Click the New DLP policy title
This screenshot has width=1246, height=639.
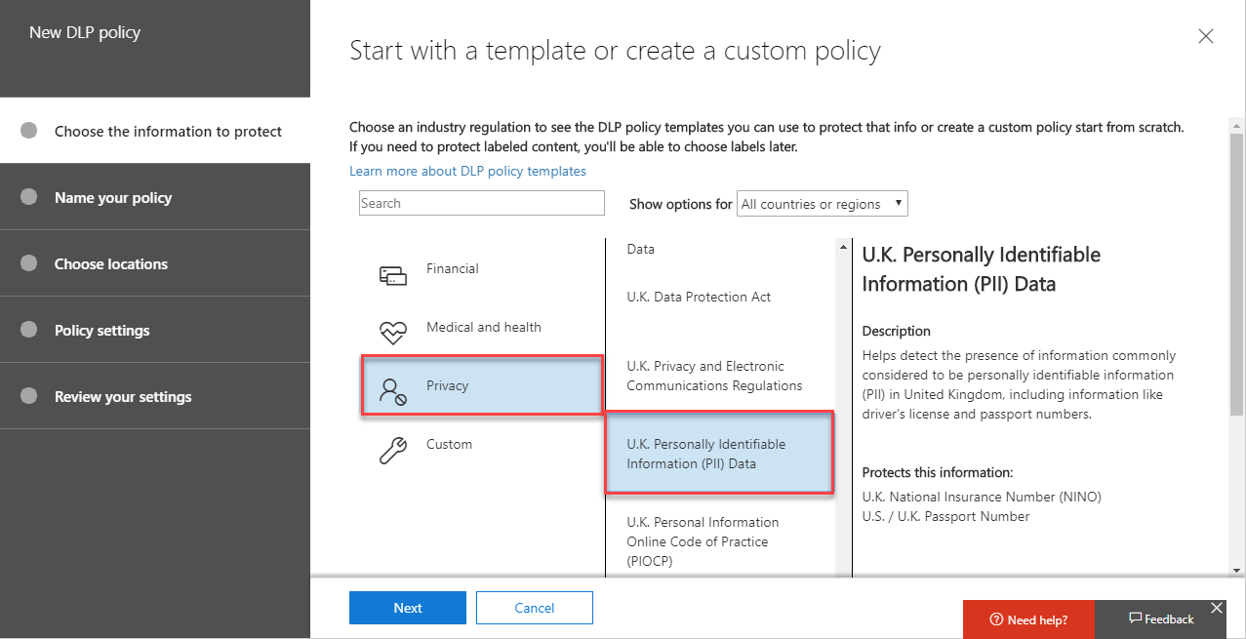[x=85, y=32]
